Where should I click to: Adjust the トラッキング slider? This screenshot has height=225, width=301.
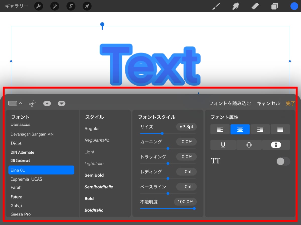coord(168,163)
